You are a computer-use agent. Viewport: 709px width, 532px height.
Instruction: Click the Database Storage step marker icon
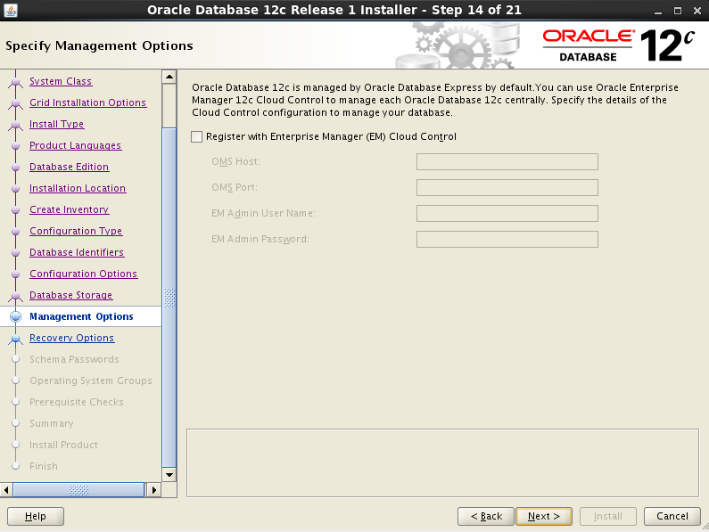pos(16,296)
